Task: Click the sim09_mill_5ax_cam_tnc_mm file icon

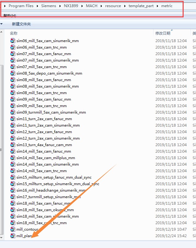Action: tap(13, 106)
